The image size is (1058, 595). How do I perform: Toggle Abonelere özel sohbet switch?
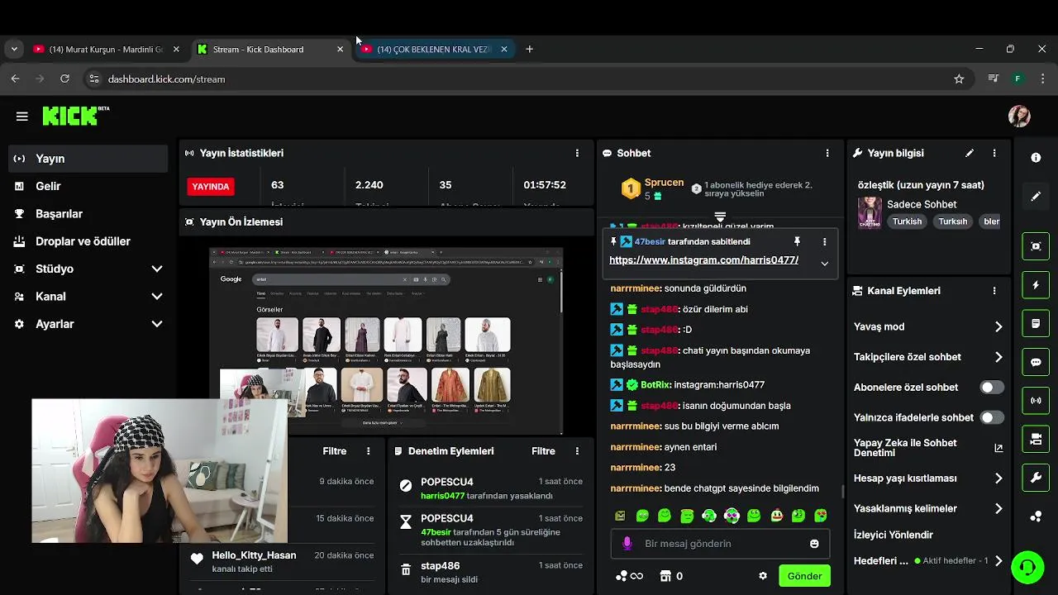pyautogui.click(x=992, y=387)
